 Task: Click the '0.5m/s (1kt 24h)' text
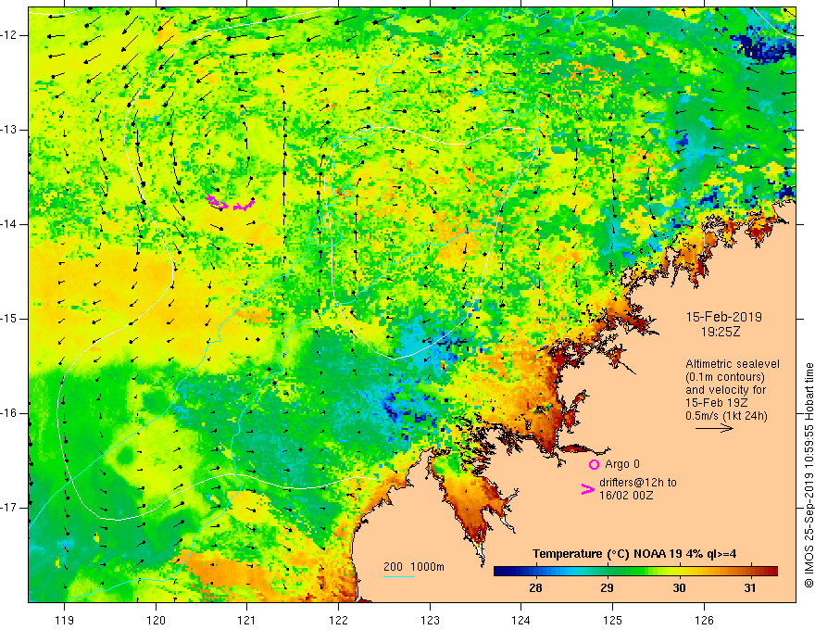(726, 416)
